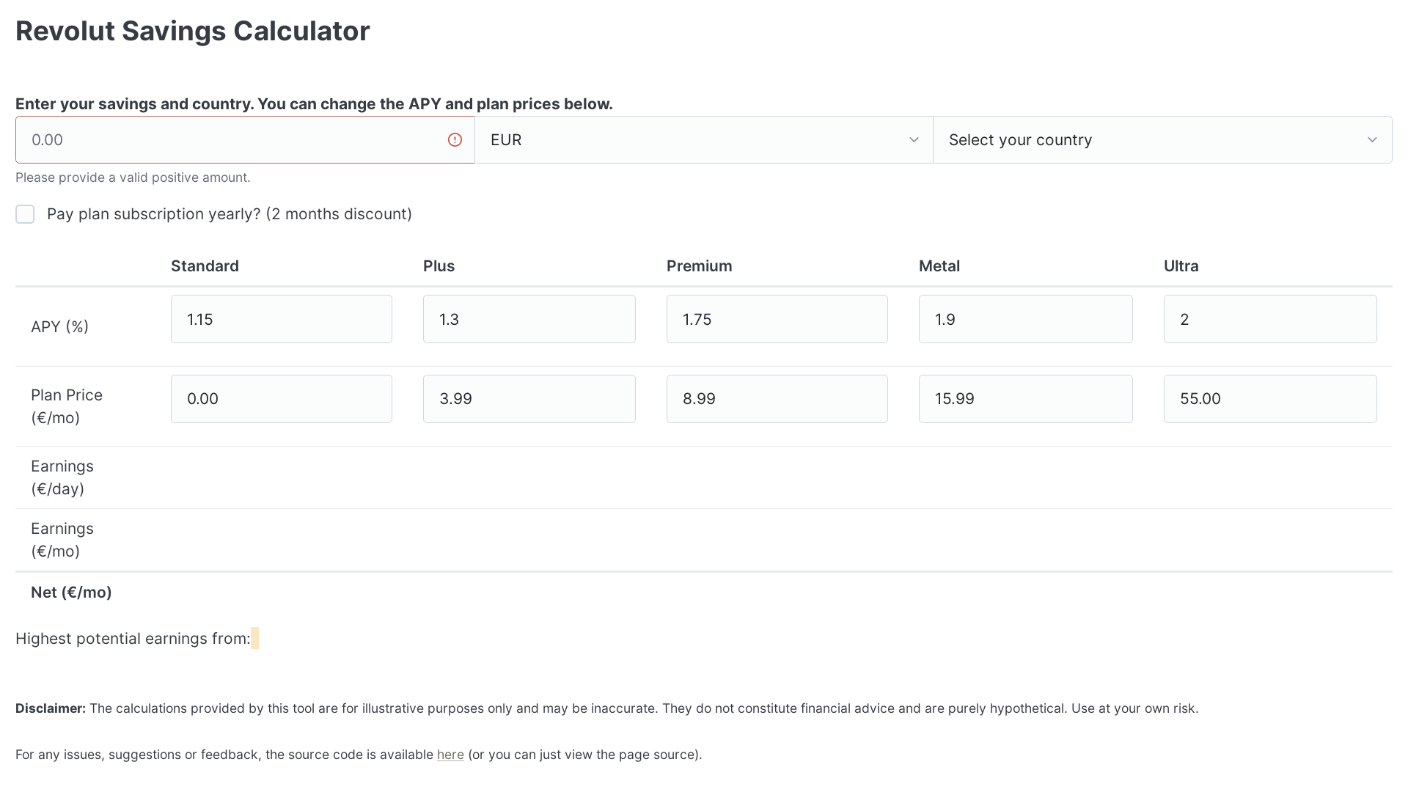Edit the Premium plan price field
The width and height of the screenshot is (1408, 792).
click(777, 399)
